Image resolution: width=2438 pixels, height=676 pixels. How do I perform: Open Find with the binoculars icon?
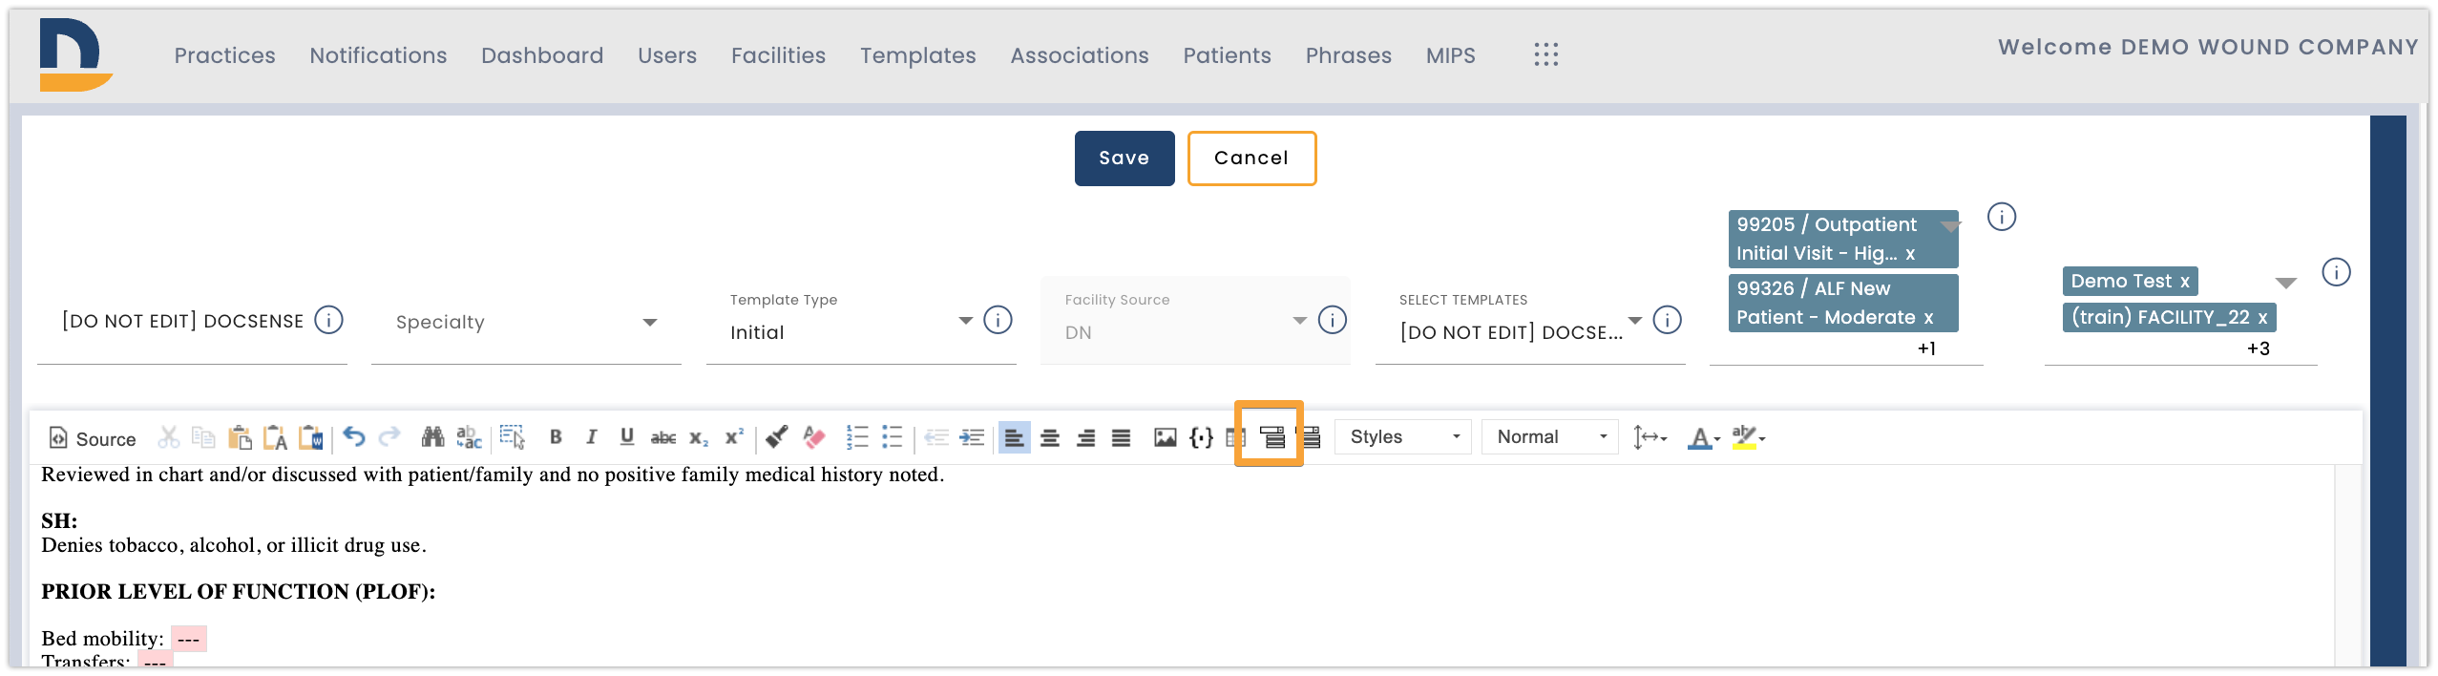pos(432,437)
